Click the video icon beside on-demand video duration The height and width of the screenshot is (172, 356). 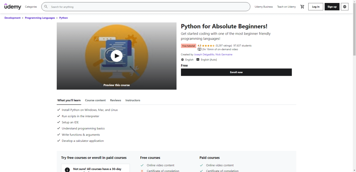(199, 49)
